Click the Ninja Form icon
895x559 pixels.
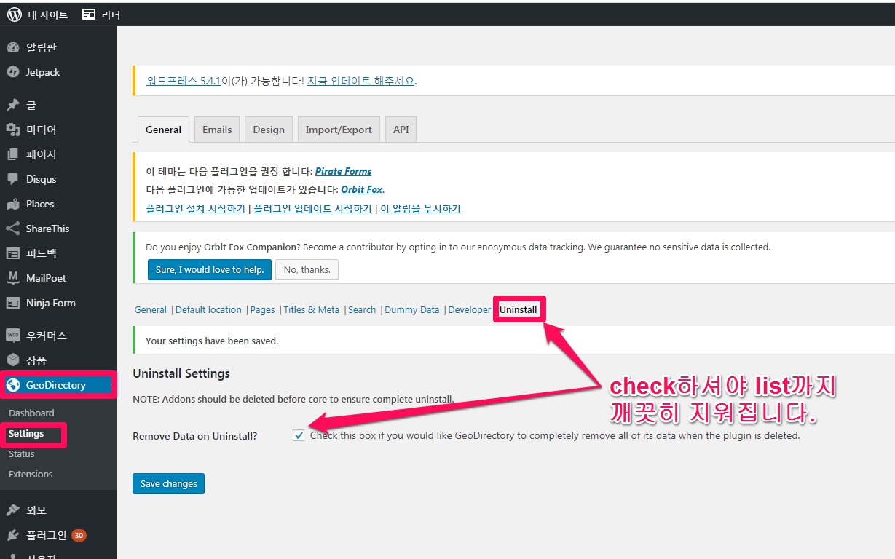[x=13, y=303]
